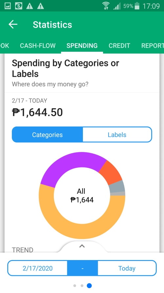Open the 2/17/2020 start date picker
The height and width of the screenshot is (293, 164).
coord(38,268)
